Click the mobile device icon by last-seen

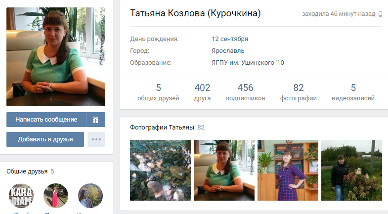tap(380, 14)
